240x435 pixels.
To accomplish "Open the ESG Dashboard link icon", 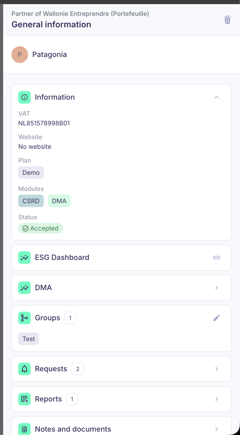I will tap(217, 258).
